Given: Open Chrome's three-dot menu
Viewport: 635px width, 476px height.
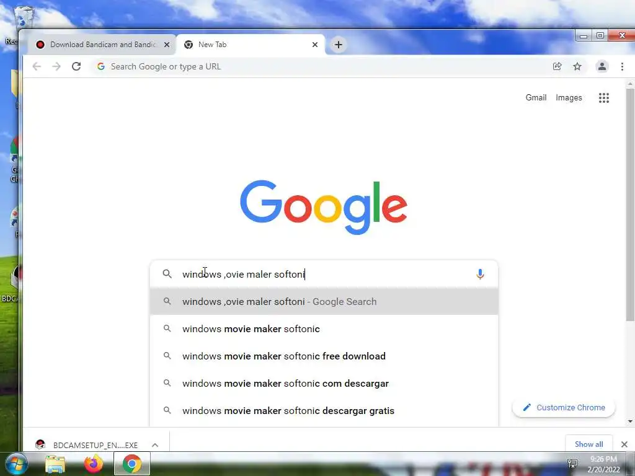Looking at the screenshot, I should [622, 66].
